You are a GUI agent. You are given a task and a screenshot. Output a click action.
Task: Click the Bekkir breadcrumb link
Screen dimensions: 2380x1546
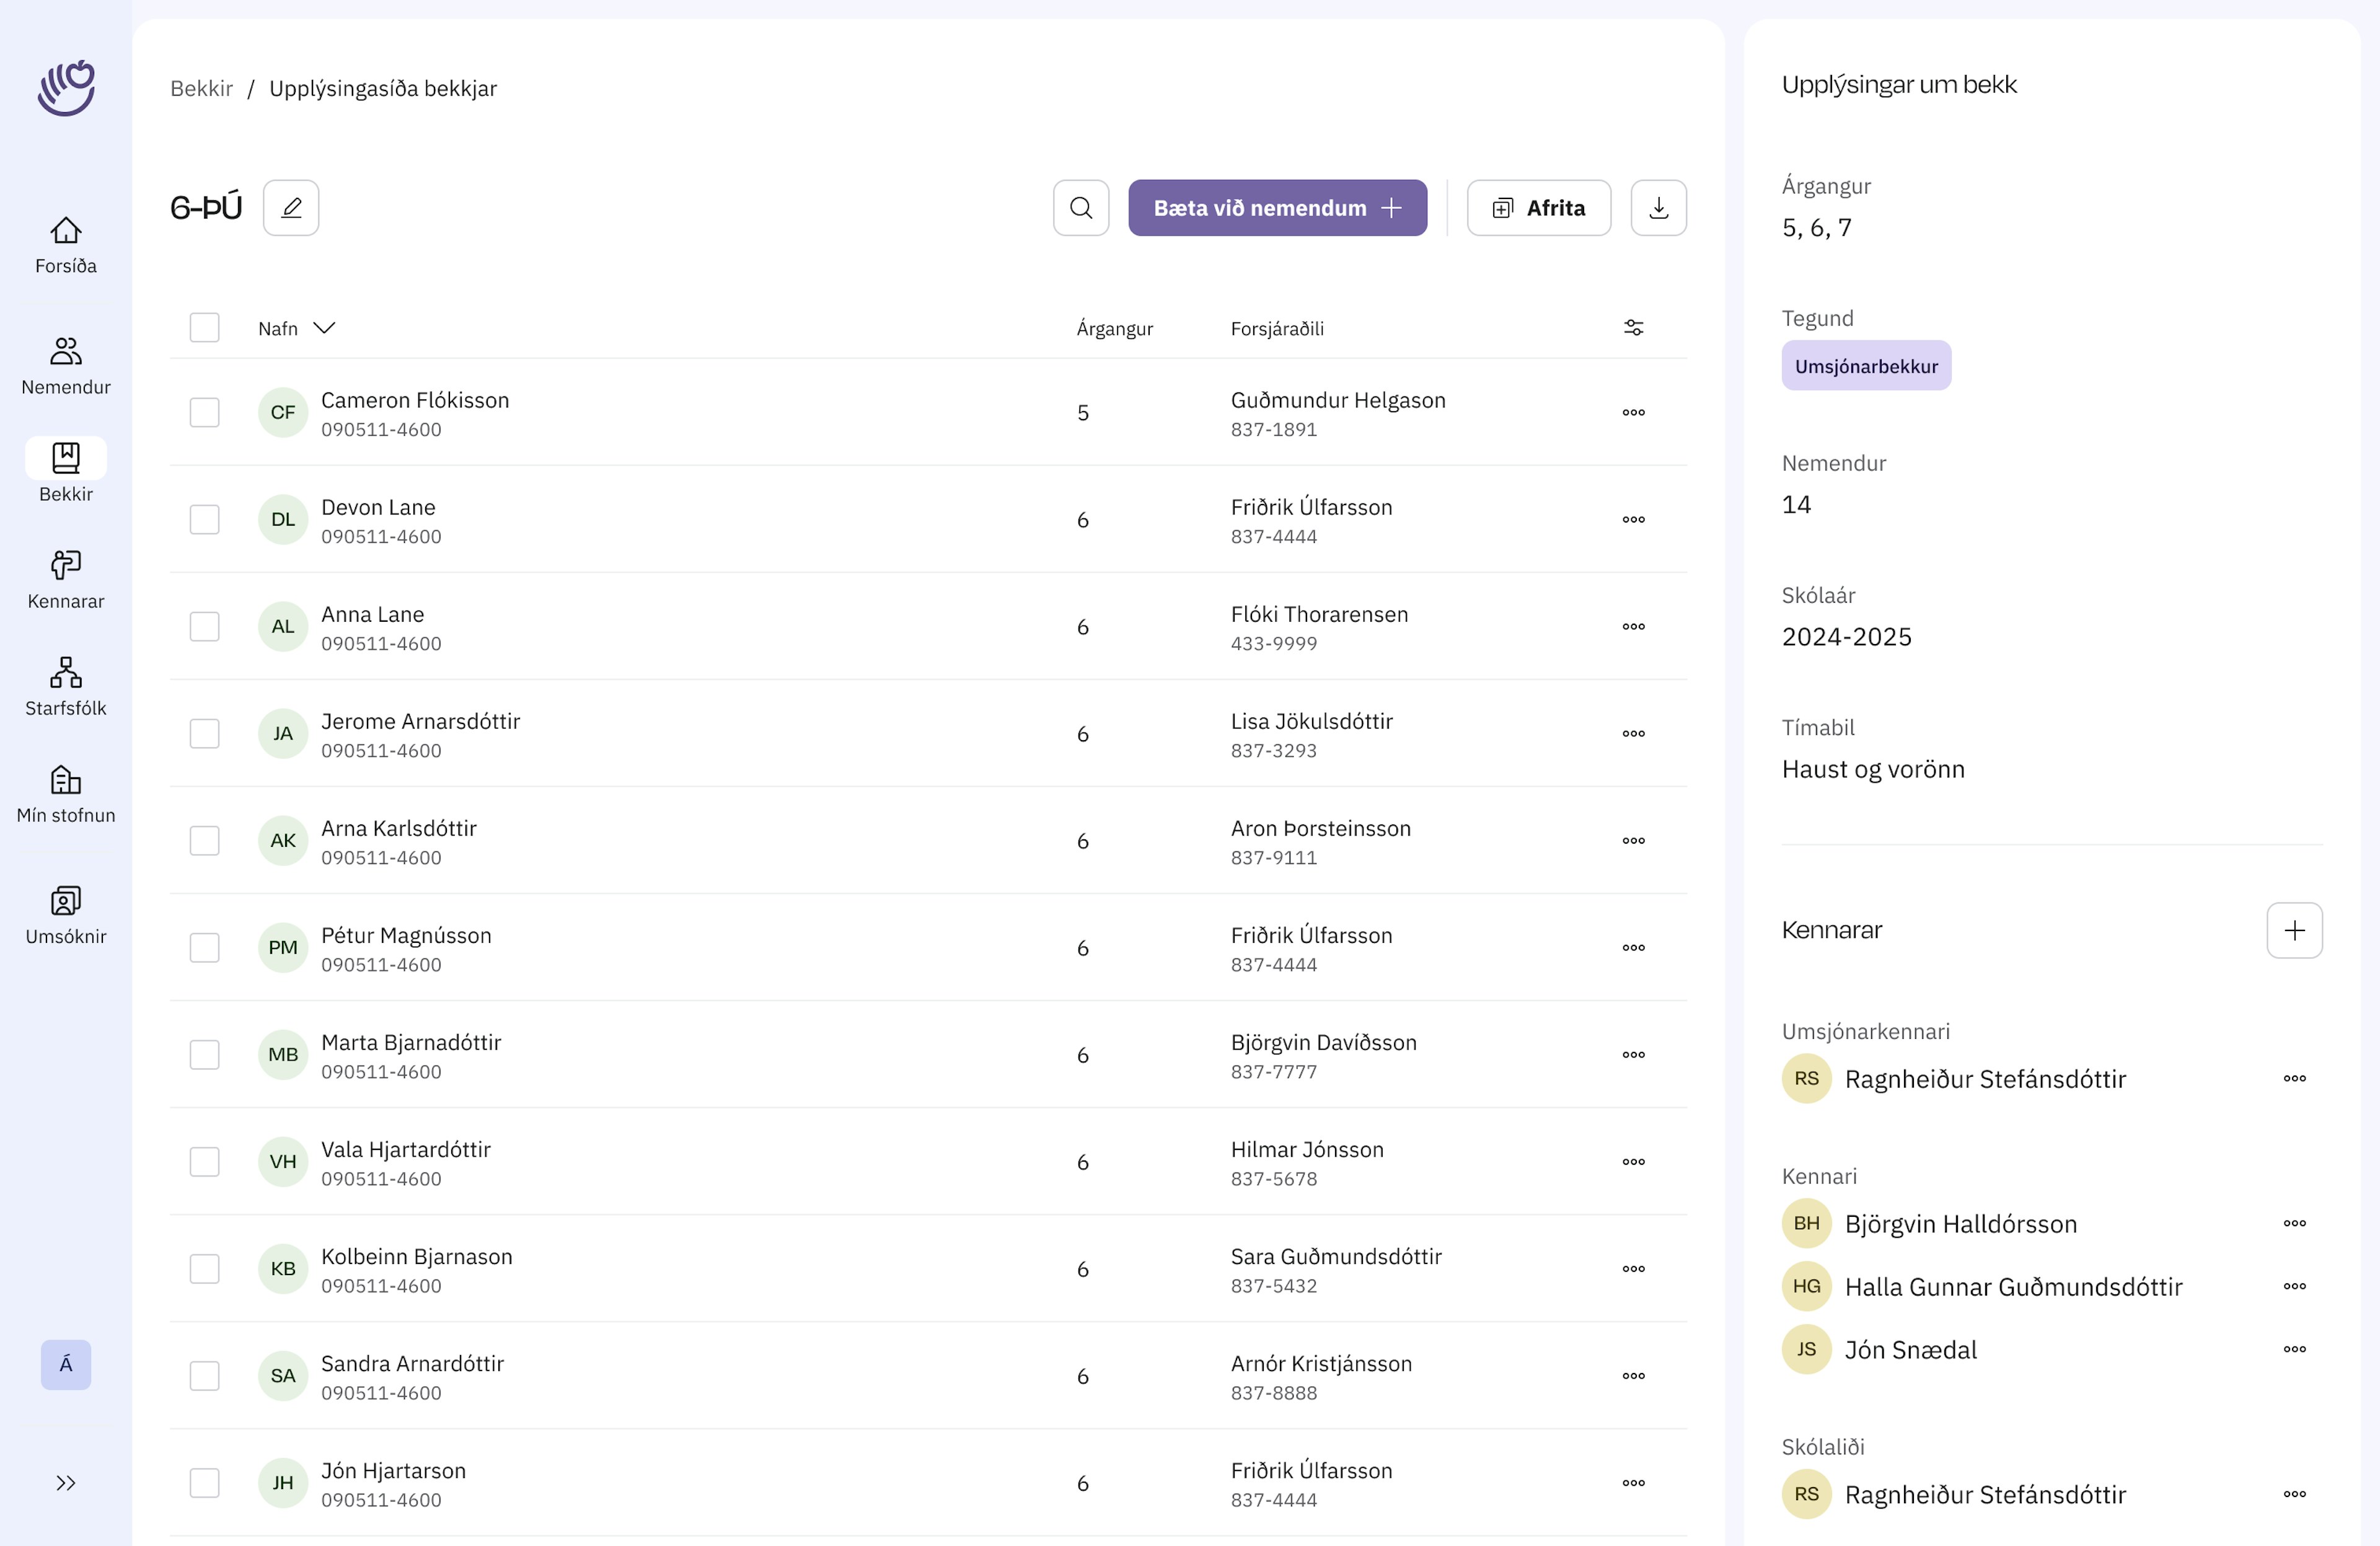[x=201, y=88]
